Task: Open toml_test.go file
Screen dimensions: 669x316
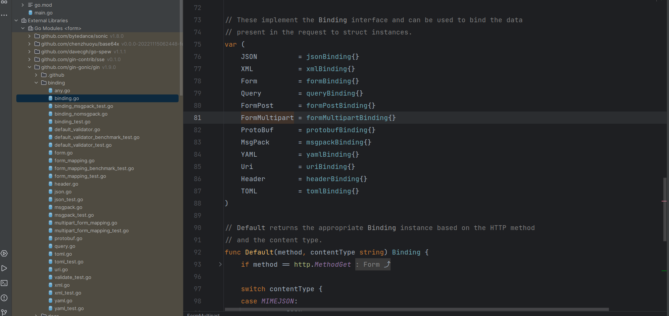Action: coord(69,262)
